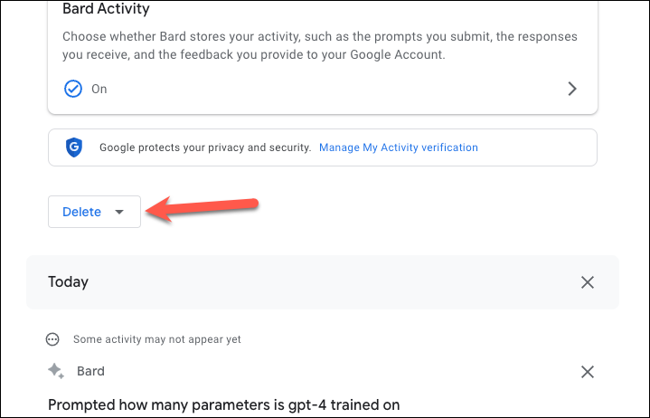This screenshot has width=650, height=418.
Task: Delete all of Today's activity with its X
Action: [x=588, y=282]
